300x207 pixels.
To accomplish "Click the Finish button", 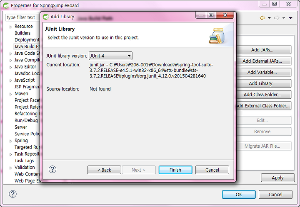I will click(x=175, y=170).
